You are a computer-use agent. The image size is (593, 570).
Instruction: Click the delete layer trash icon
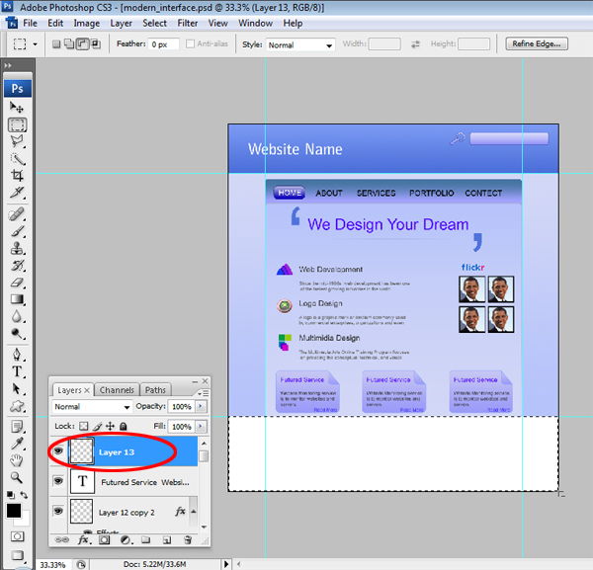(188, 539)
